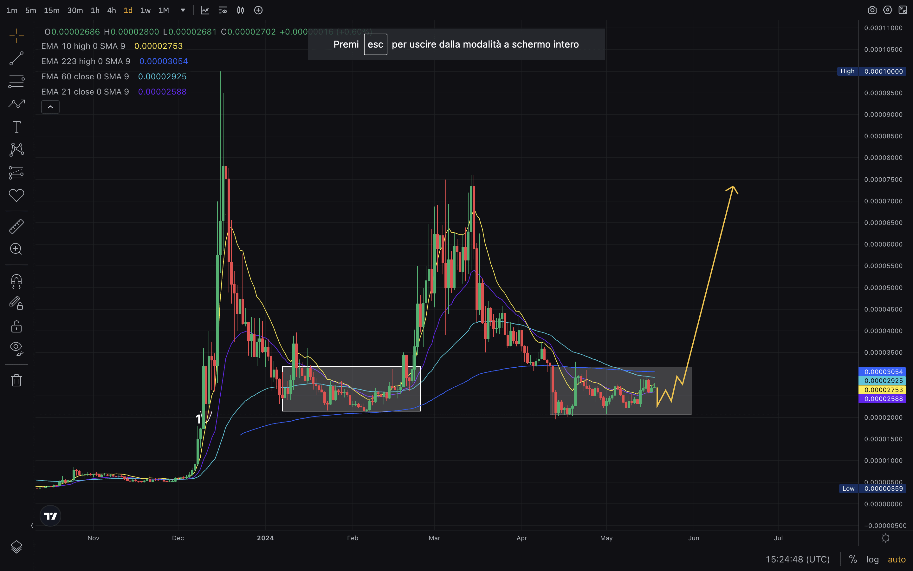Take a chart snapshot with the camera icon

tap(873, 10)
